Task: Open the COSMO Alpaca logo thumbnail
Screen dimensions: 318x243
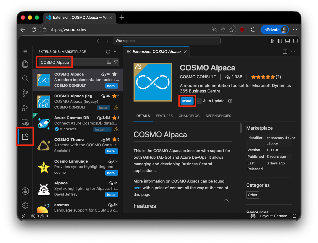Action: point(153,82)
